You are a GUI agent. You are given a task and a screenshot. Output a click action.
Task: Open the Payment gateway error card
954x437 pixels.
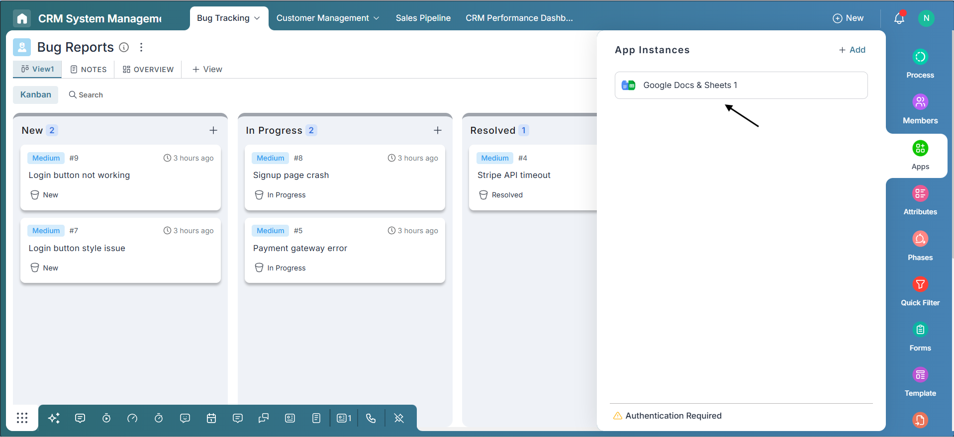(x=345, y=250)
